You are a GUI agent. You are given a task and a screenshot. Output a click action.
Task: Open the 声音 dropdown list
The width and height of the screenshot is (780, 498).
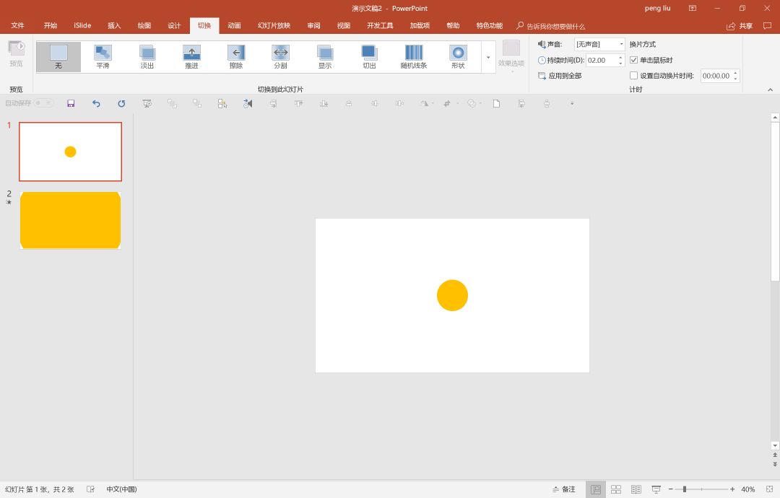click(x=621, y=45)
